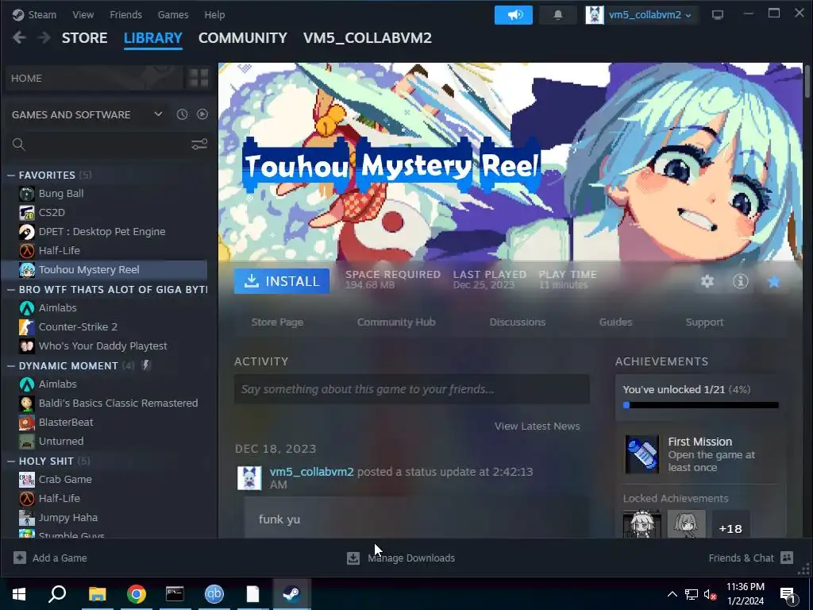Open the View menu
The width and height of the screenshot is (813, 610).
[83, 14]
